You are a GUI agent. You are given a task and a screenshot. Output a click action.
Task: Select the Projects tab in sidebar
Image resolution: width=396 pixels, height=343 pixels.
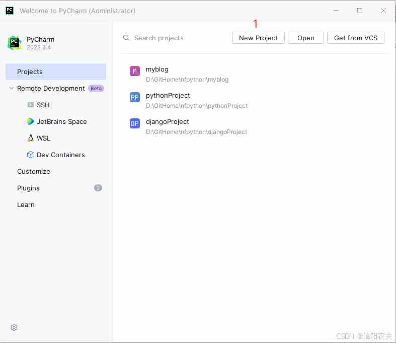tap(56, 72)
